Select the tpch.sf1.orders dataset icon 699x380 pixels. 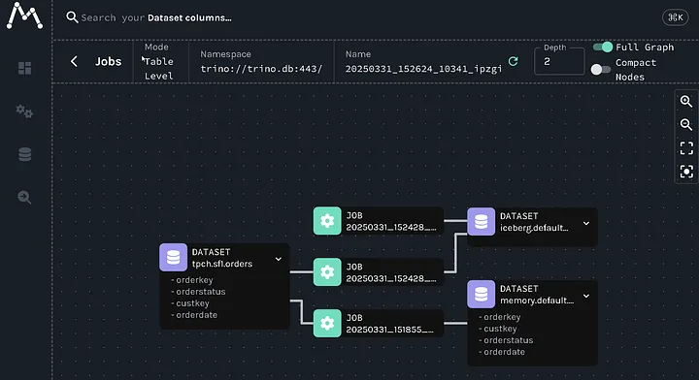173,257
